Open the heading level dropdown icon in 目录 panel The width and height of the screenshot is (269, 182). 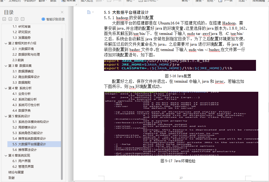[x=4, y=19]
